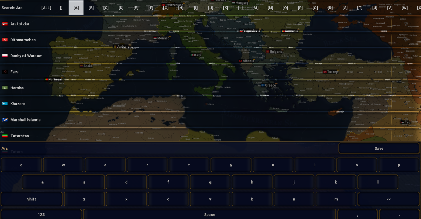
Task: Click the Fars flag in the results list
Action: (5, 72)
